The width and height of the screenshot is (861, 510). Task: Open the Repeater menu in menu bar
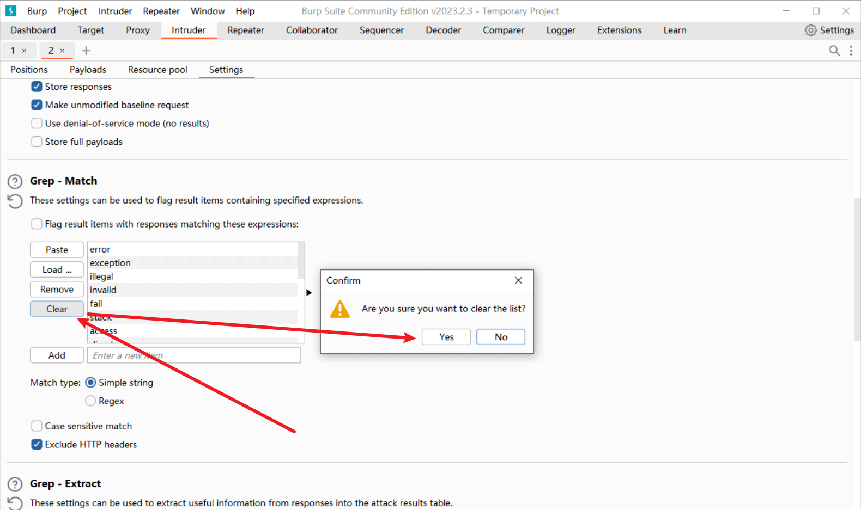click(x=161, y=11)
